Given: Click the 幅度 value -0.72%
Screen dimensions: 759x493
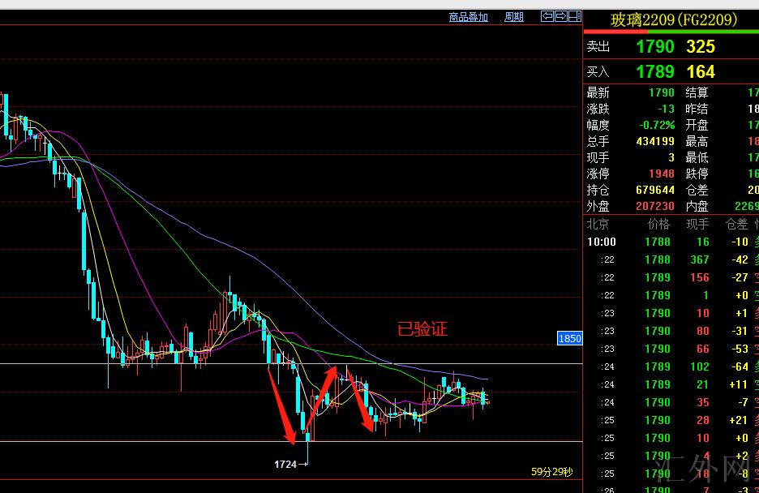Looking at the screenshot, I should click(x=657, y=126).
